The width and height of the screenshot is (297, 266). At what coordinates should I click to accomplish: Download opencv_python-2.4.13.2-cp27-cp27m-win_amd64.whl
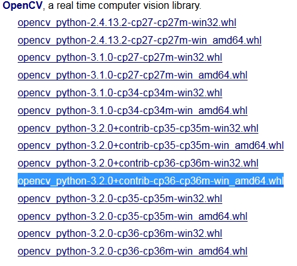[139, 40]
